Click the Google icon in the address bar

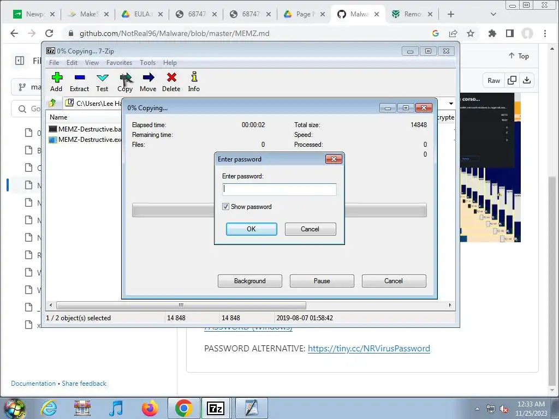(435, 33)
